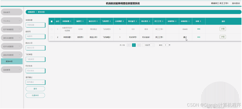Sort table by 航空公司 column arrows
The image size is (242, 109).
[x=96, y=21]
